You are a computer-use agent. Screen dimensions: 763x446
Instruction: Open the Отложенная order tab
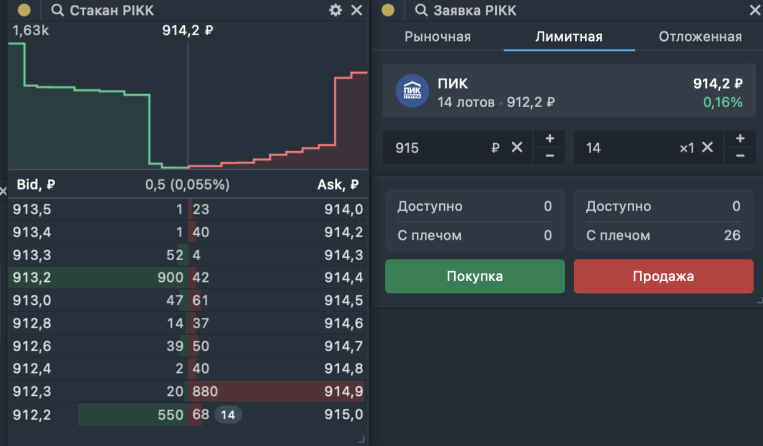click(700, 37)
